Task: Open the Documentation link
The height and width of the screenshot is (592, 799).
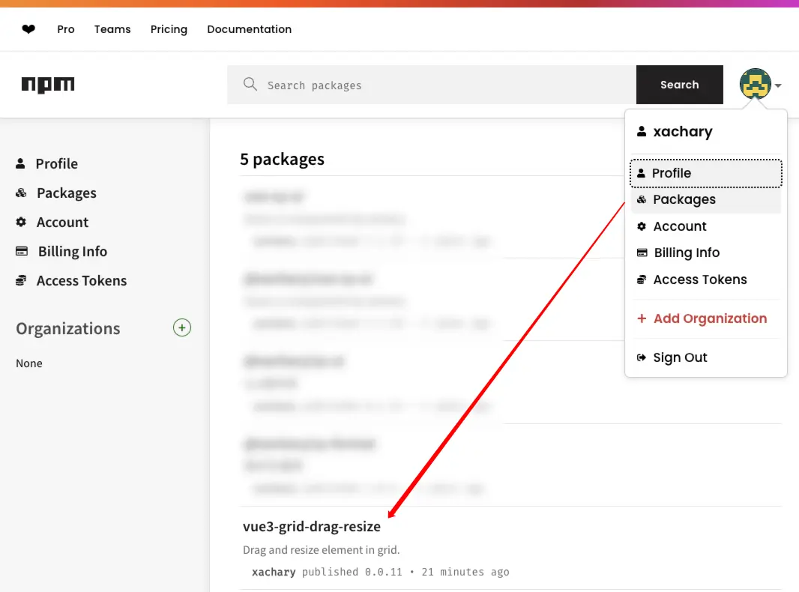Action: pos(249,29)
